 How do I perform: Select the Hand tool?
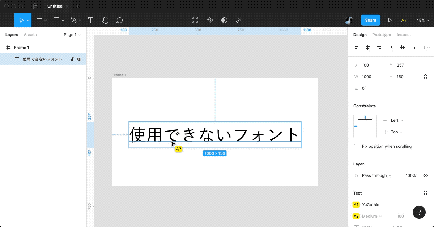[105, 20]
